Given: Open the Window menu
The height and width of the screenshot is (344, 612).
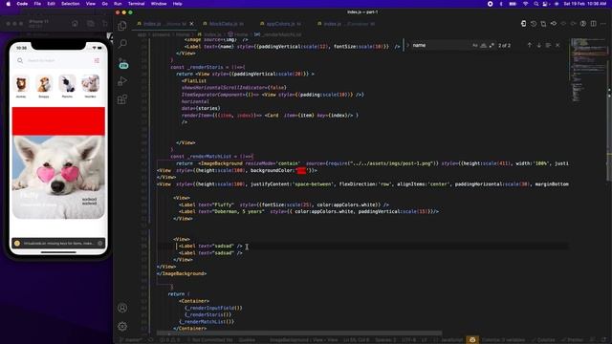Looking at the screenshot, I should click(159, 4).
